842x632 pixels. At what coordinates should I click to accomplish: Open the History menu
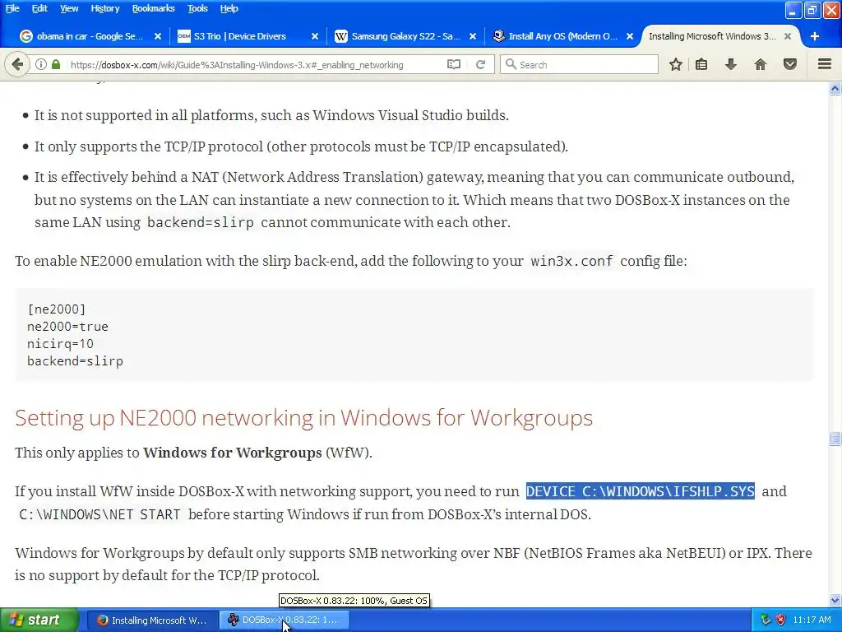coord(104,8)
